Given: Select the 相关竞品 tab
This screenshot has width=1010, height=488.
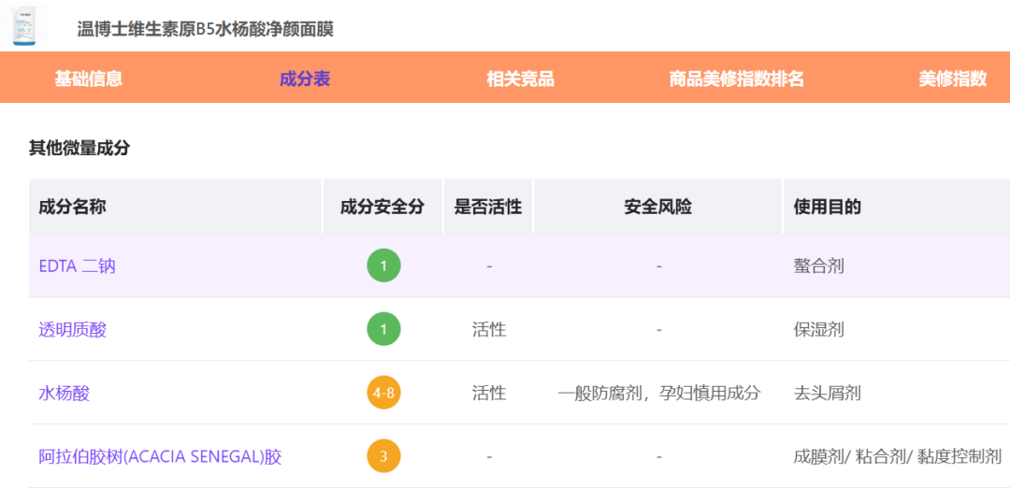Looking at the screenshot, I should pyautogui.click(x=520, y=79).
